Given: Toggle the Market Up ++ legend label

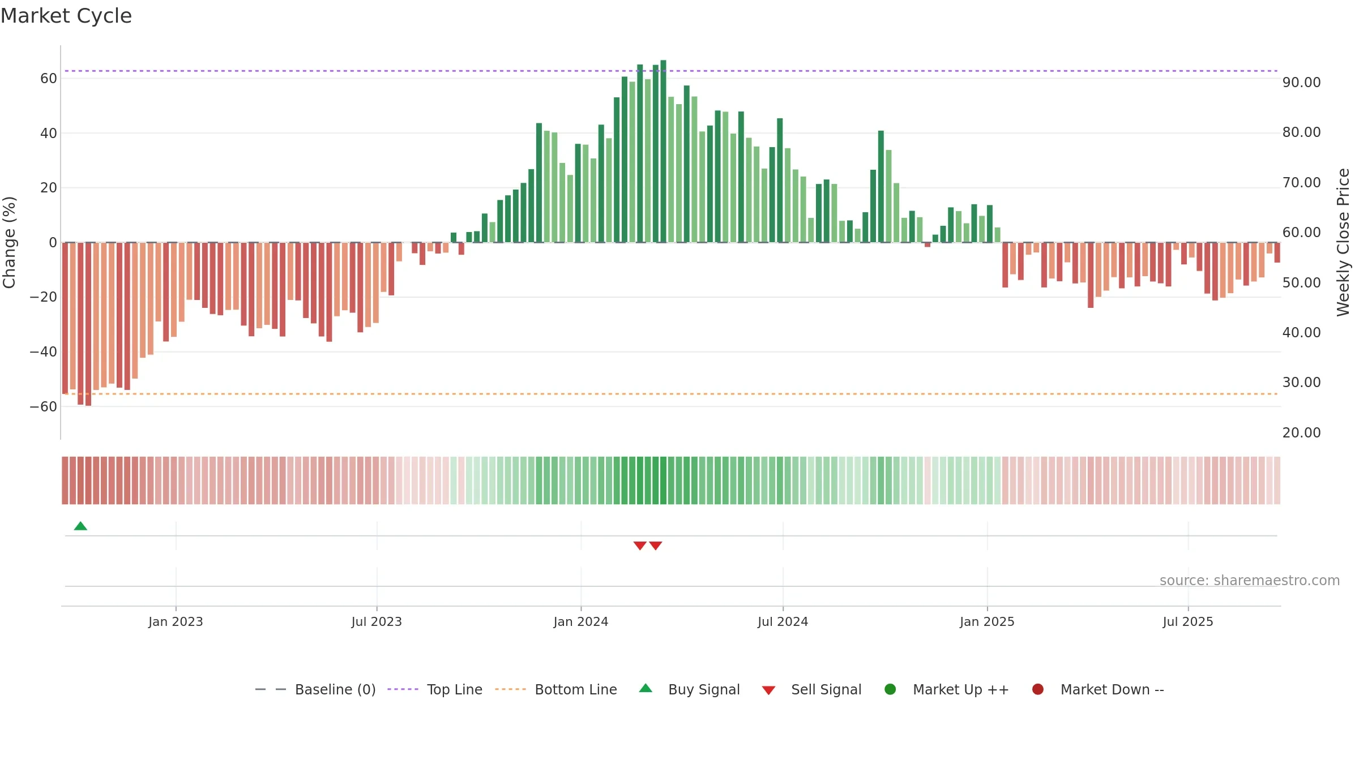Looking at the screenshot, I should [961, 689].
